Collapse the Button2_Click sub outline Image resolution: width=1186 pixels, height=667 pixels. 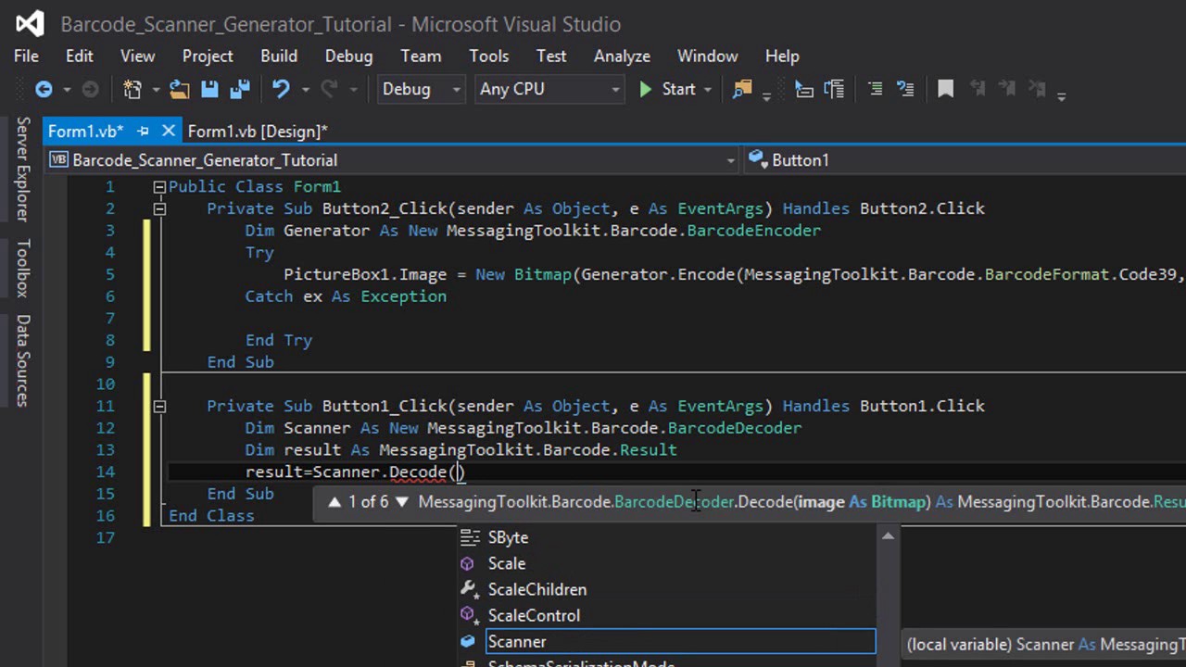tap(159, 208)
